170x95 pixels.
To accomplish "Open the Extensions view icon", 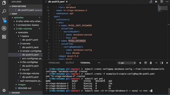I will point(4,37).
